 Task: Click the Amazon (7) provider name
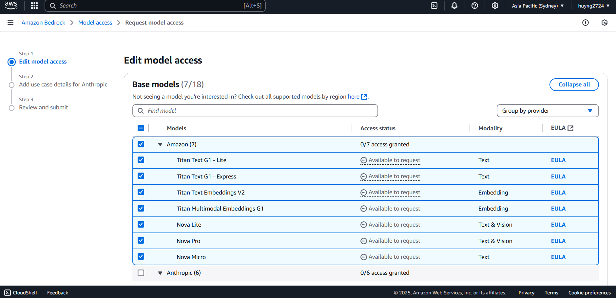(x=182, y=144)
